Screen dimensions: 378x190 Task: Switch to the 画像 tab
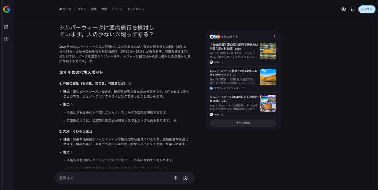click(x=93, y=9)
